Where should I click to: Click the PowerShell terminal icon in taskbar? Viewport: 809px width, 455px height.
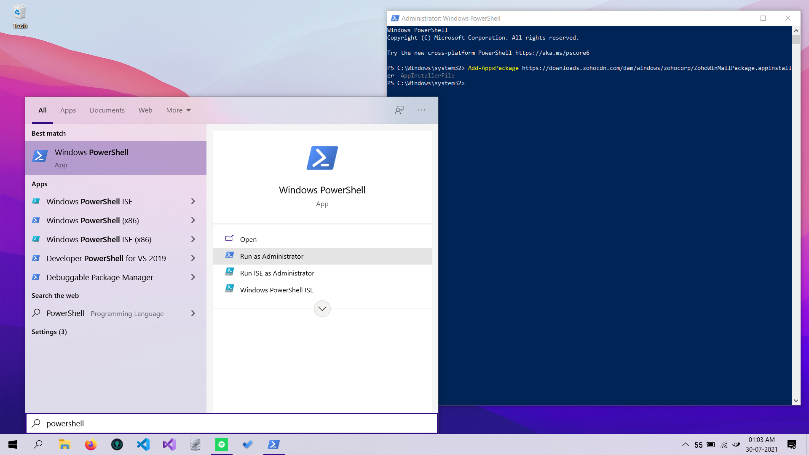[x=274, y=444]
